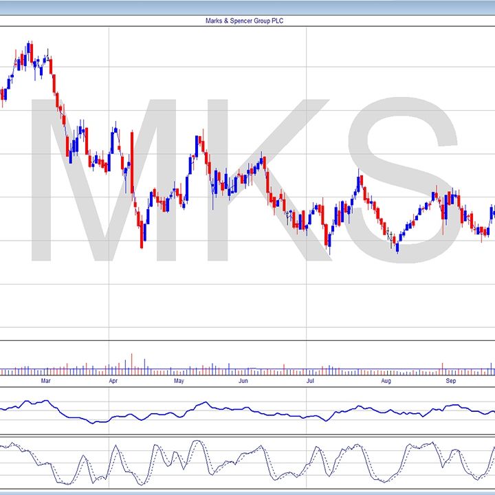Click the 'Marks & Spencer Group PLC' chart title

(244, 21)
